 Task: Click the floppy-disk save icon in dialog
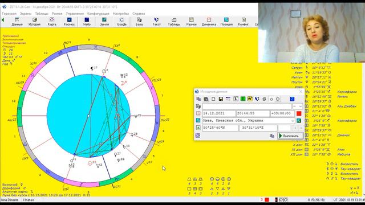click(221, 99)
